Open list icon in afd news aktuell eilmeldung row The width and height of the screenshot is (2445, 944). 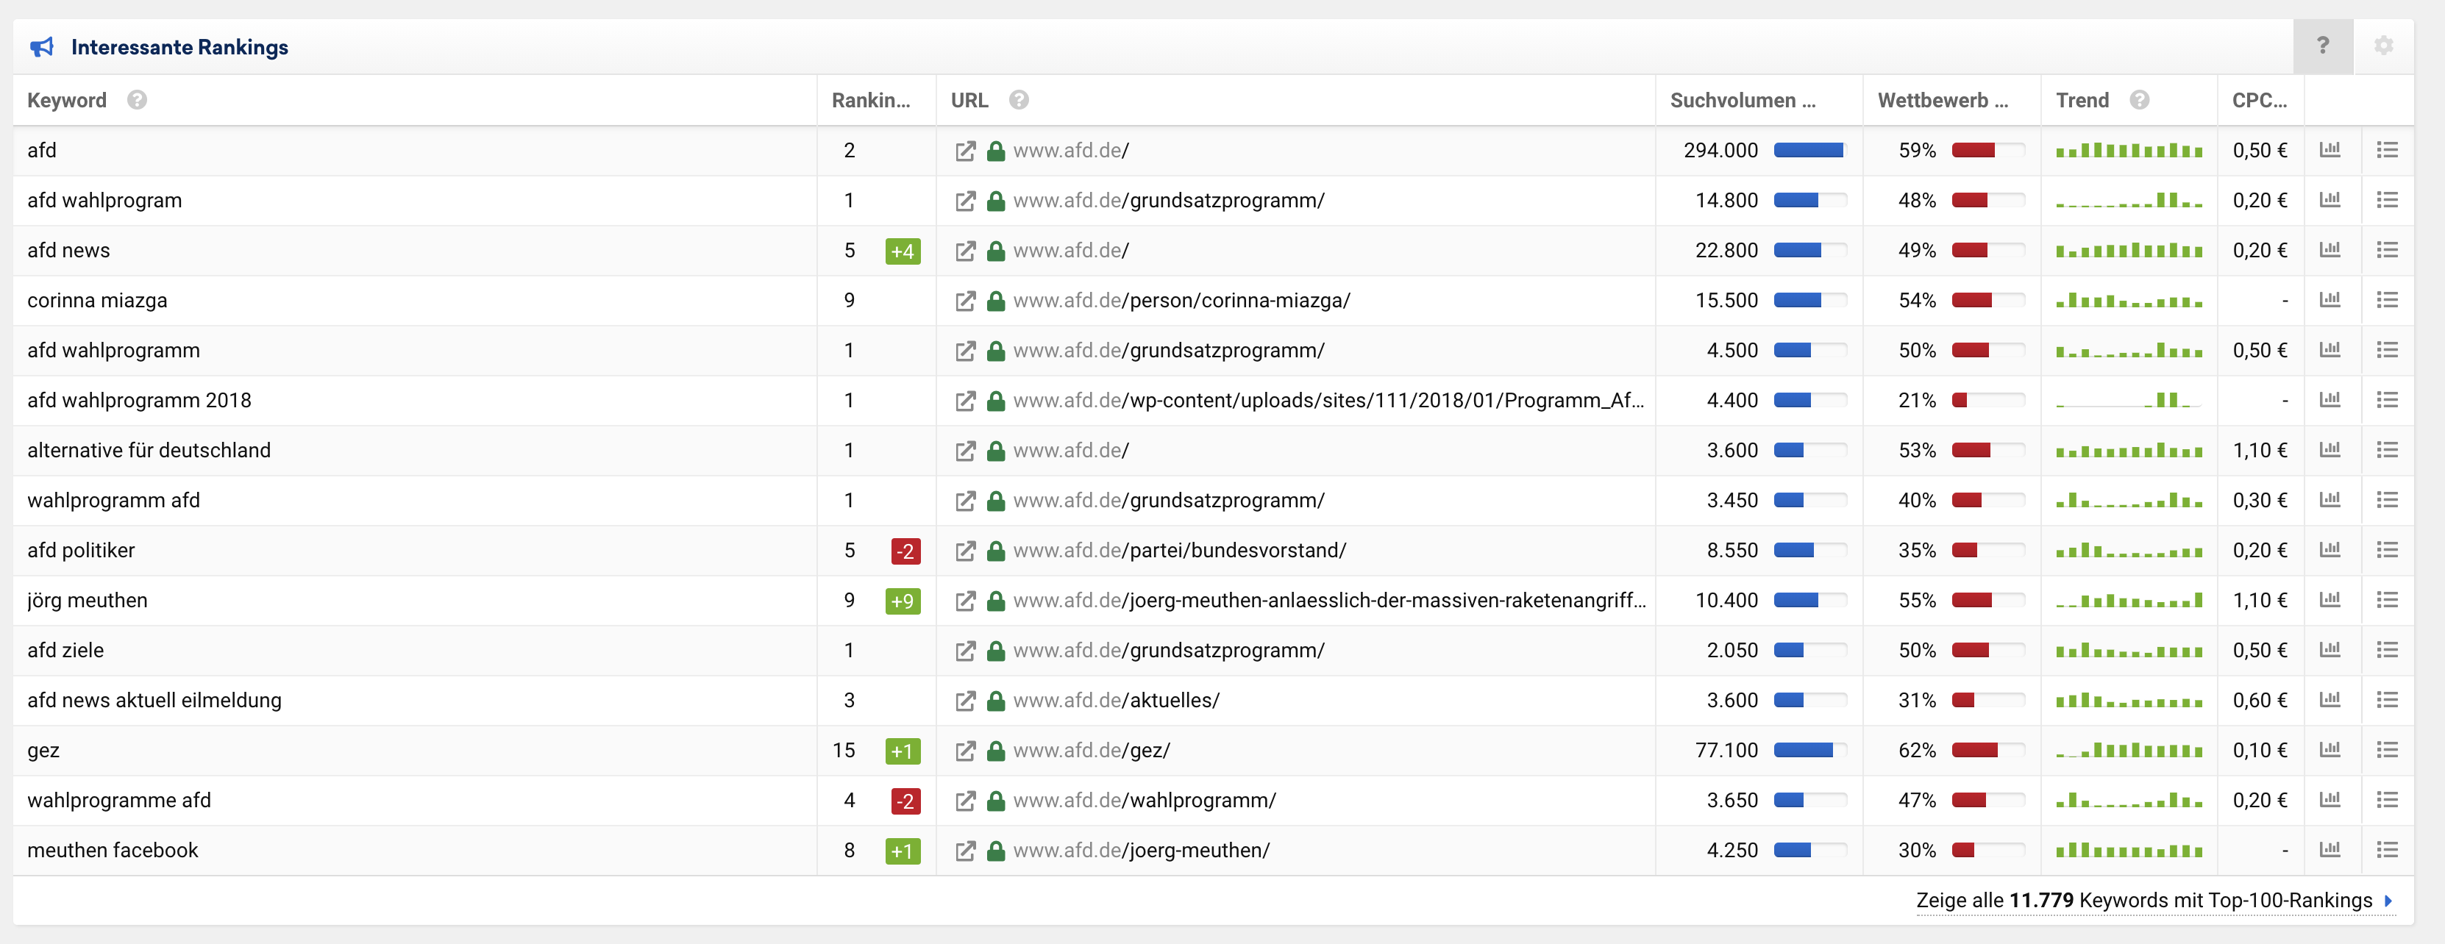pos(2387,700)
